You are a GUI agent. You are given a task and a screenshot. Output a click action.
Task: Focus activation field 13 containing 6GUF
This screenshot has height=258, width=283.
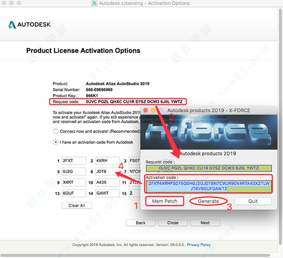point(74,193)
